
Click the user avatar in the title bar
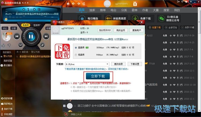tap(107, 3)
